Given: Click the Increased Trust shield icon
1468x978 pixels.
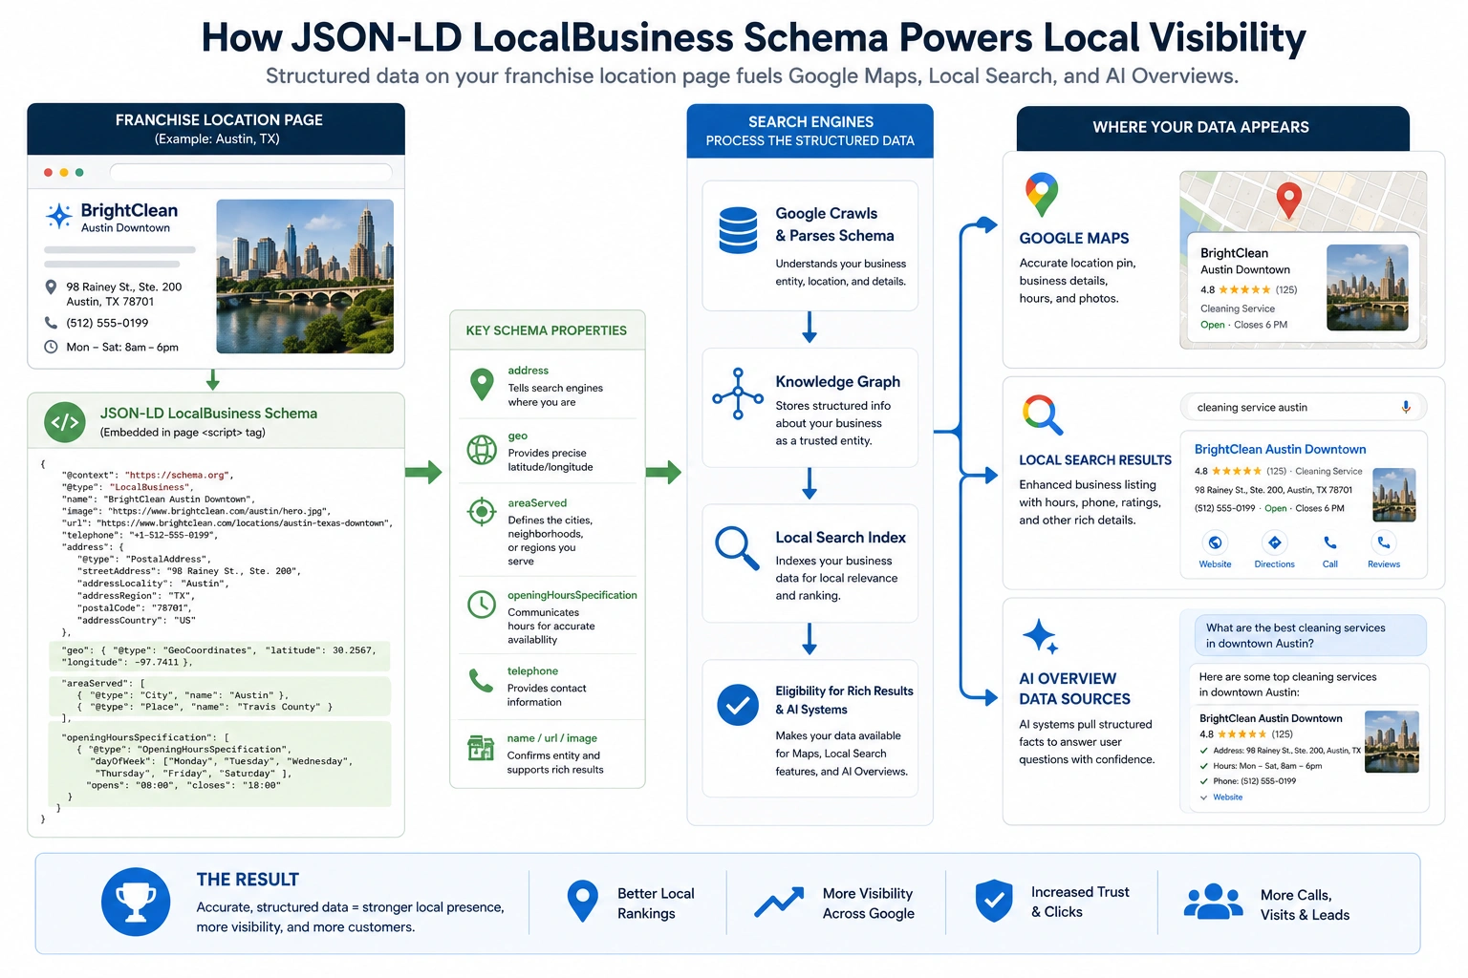Looking at the screenshot, I should (994, 901).
